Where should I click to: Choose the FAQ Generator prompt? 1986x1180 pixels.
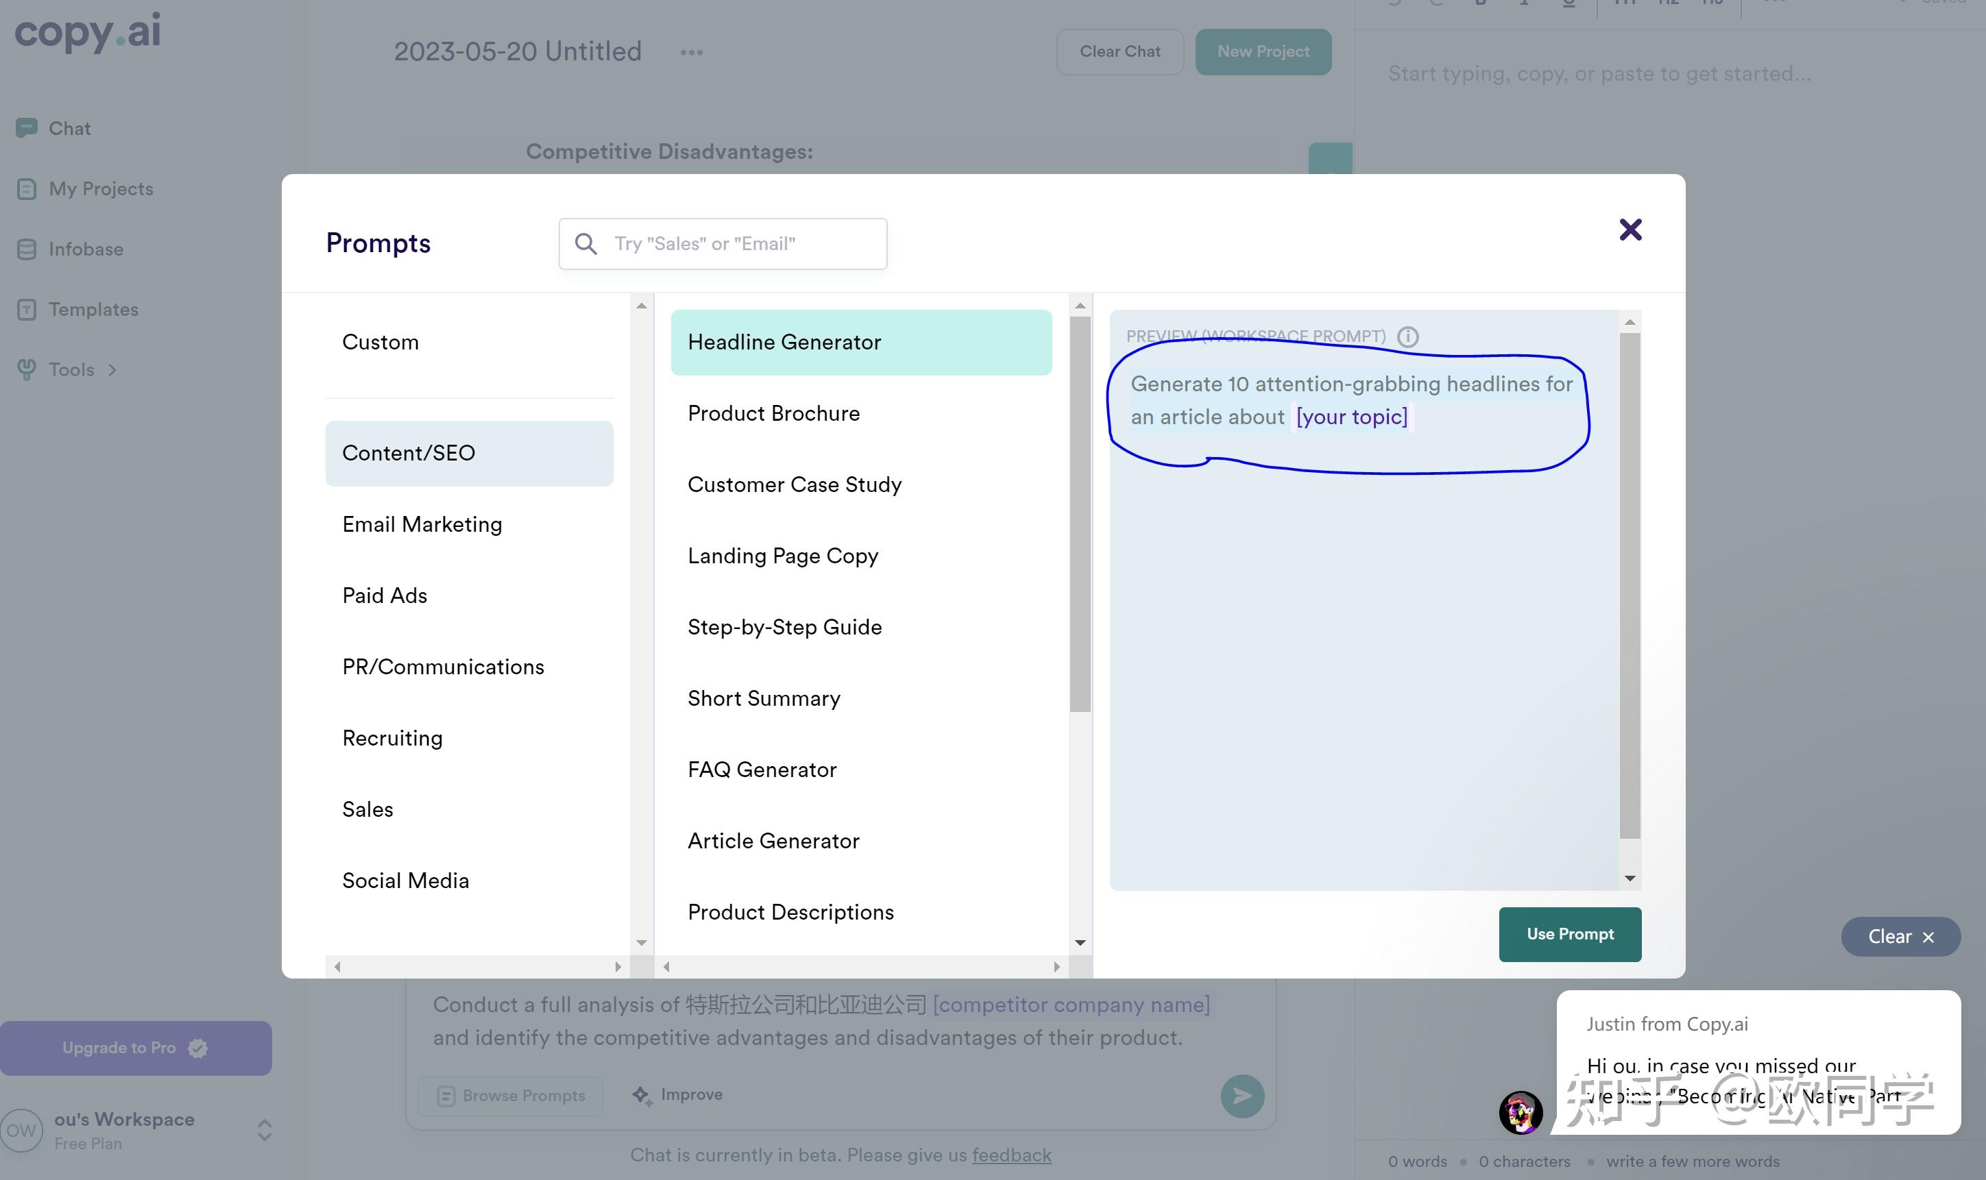pos(761,770)
